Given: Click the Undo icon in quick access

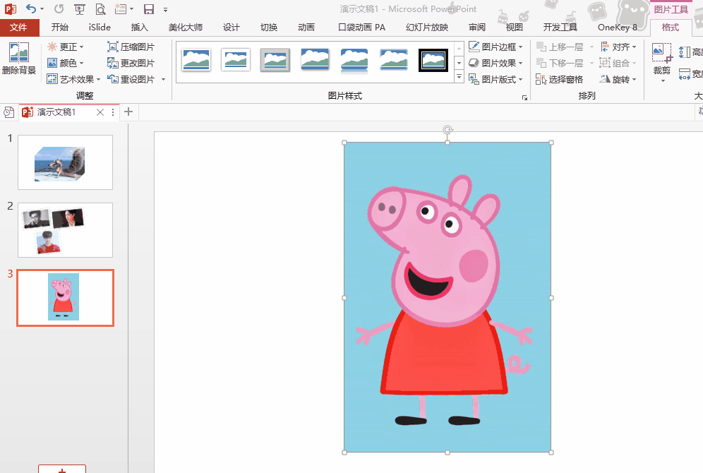Looking at the screenshot, I should [31, 9].
